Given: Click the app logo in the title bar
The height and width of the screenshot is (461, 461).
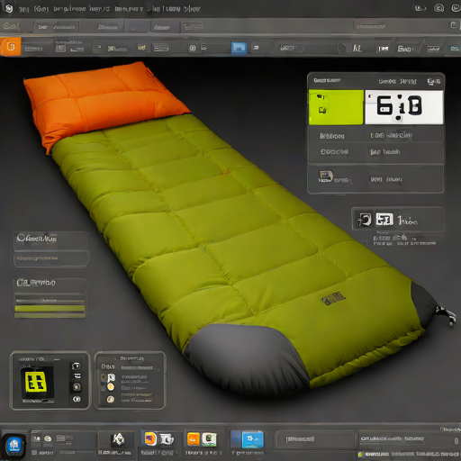Looking at the screenshot, I should [x=9, y=8].
